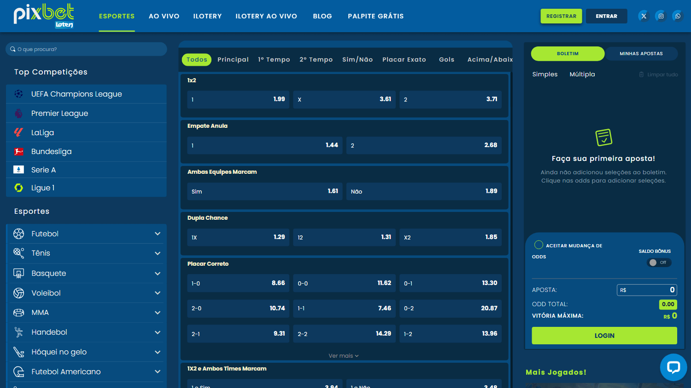Focus the 'O que procura?' search field
This screenshot has height=388, width=691.
86,49
